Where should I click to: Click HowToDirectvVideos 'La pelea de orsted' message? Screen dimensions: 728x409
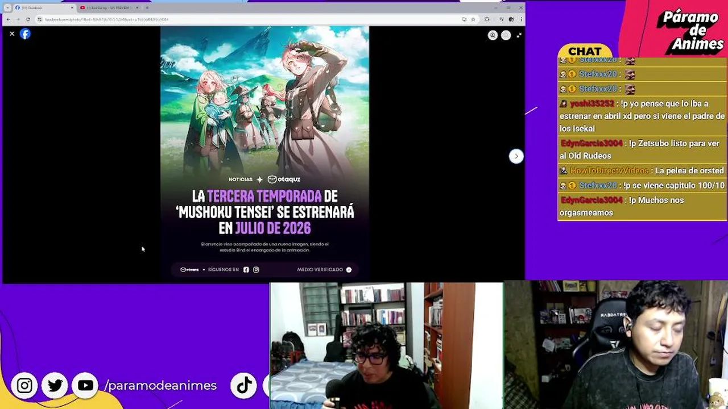click(642, 170)
